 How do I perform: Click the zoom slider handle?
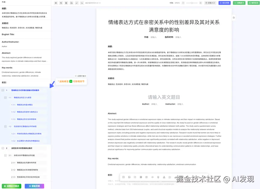coord(192,3)
